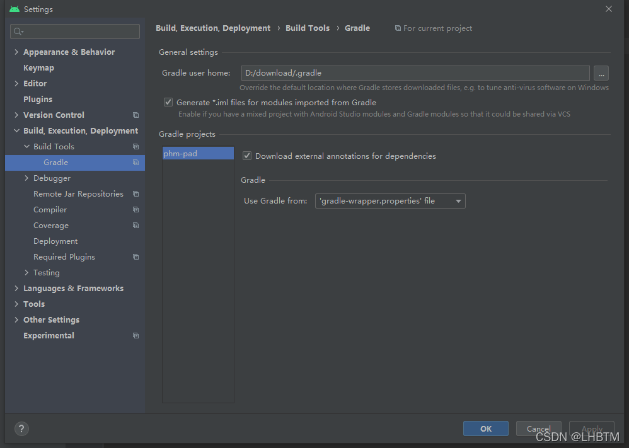Toggle Generate *.iml files checkbox
This screenshot has width=629, height=448.
tap(168, 102)
